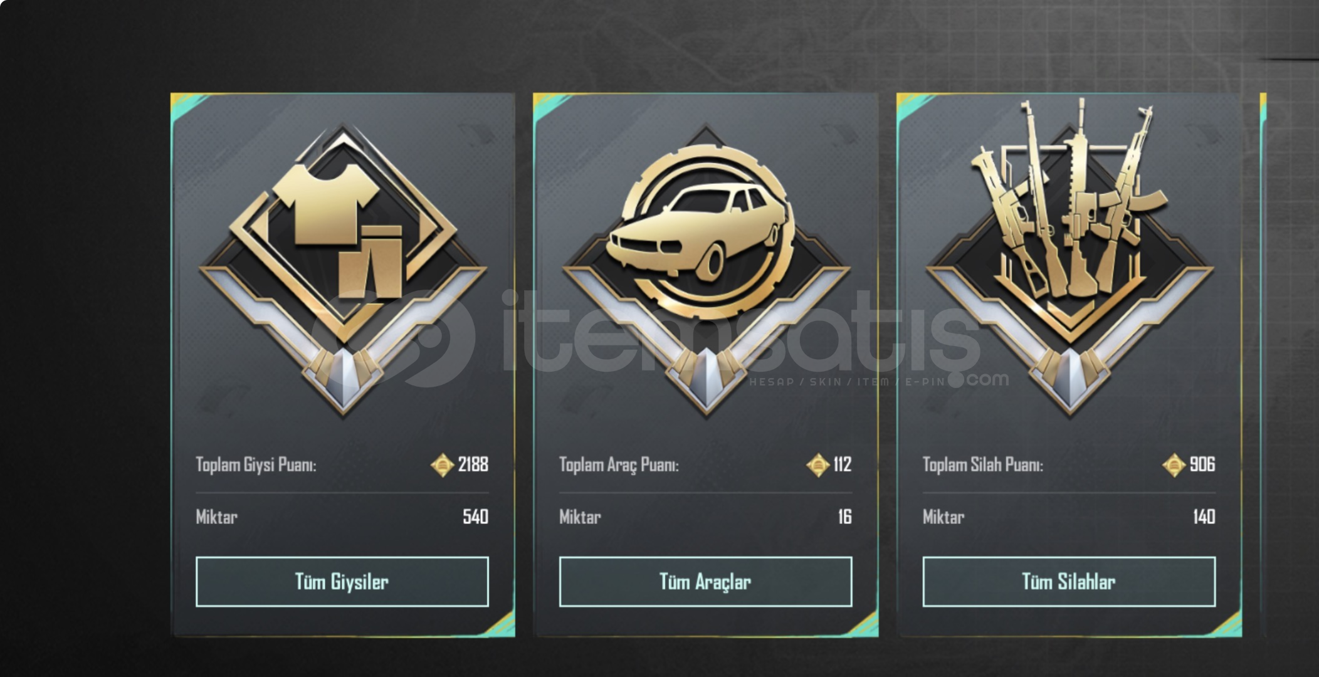The width and height of the screenshot is (1319, 677).
Task: Select the Toplam Giysi Puanı label
Action: click(x=256, y=465)
